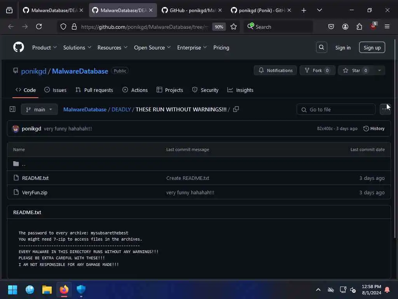The image size is (398, 299).
Task: Open the main branch selector dropdown
Action: pyautogui.click(x=39, y=109)
